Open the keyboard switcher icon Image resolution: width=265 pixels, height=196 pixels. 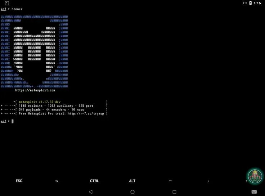[x=254, y=192]
